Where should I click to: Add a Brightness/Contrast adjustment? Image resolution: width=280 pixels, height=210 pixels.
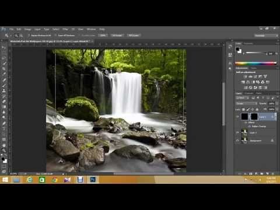(x=246, y=76)
